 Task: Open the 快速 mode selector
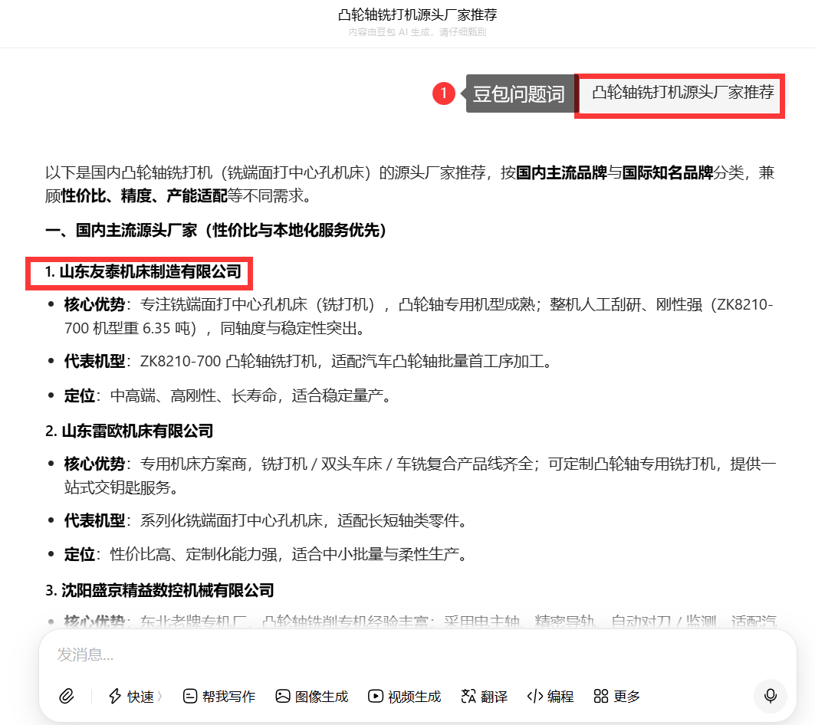tap(135, 697)
